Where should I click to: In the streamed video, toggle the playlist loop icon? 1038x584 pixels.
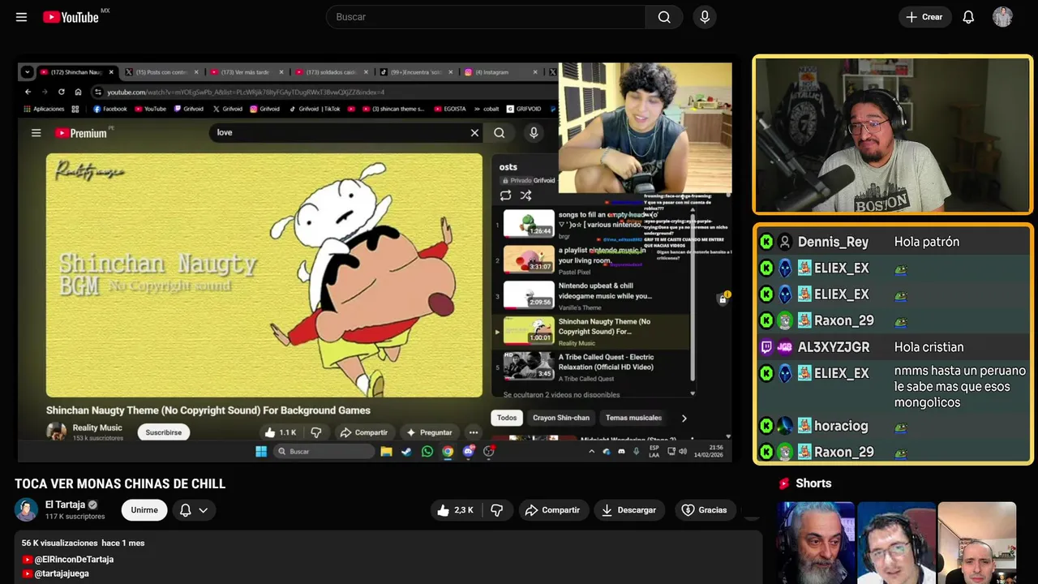pos(505,195)
